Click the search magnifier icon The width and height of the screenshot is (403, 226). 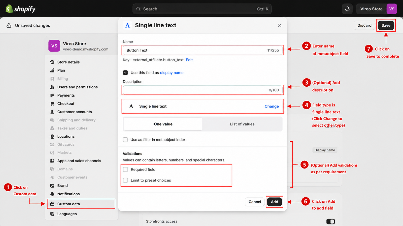click(138, 9)
